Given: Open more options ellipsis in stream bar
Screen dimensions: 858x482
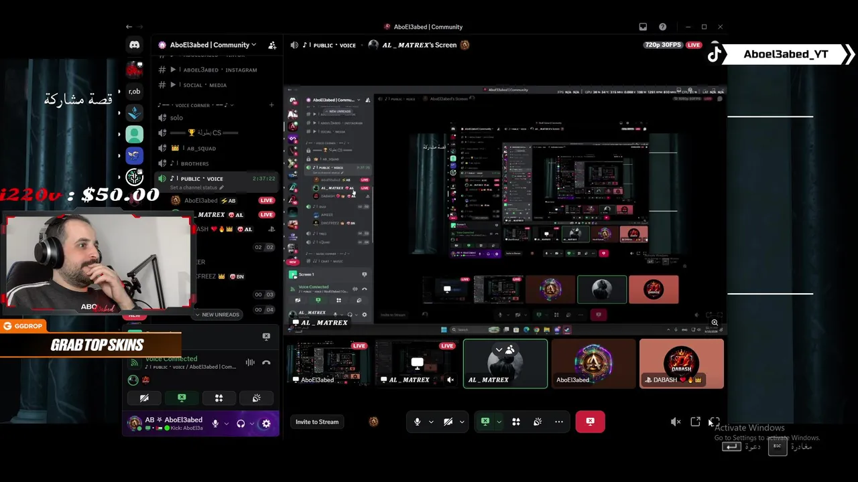Looking at the screenshot, I should [558, 422].
